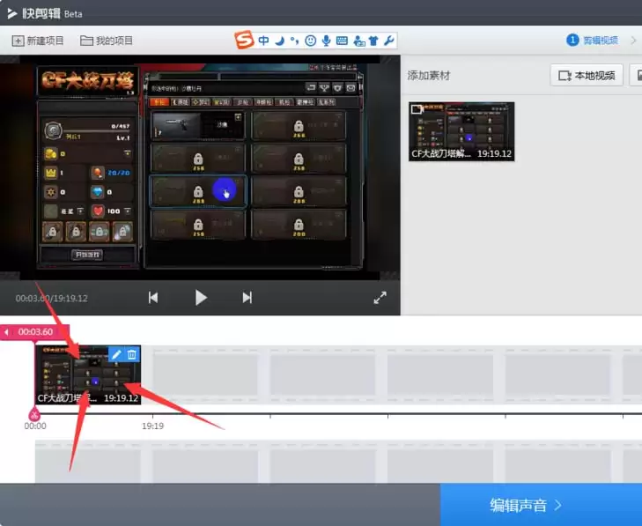This screenshot has height=526, width=642.
Task: Expand the video preview to fullscreen
Action: click(x=380, y=298)
